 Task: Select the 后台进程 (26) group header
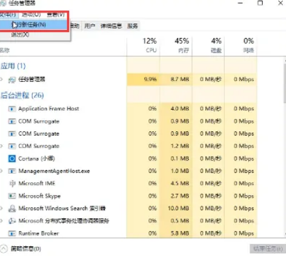click(22, 95)
